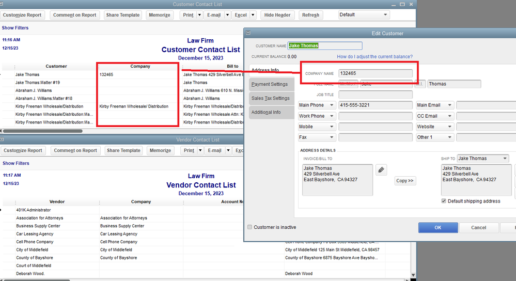Click Memorize in Vendor Contact List
This screenshot has height=281, width=516.
coord(160,150)
